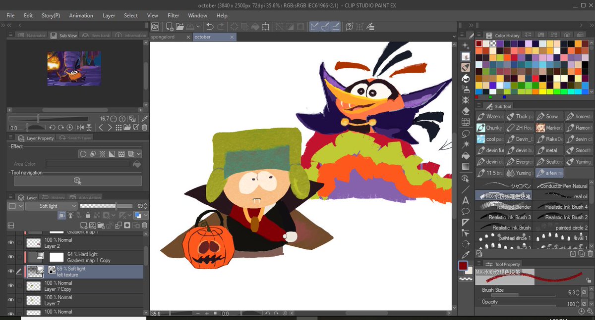
Task: Open the File menu
Action: pyautogui.click(x=10, y=15)
